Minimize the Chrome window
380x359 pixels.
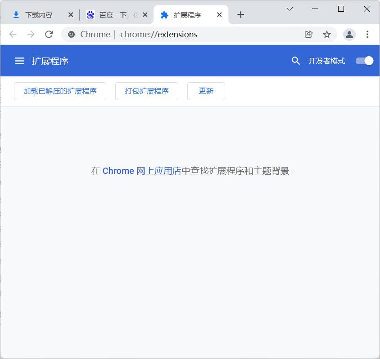(315, 9)
